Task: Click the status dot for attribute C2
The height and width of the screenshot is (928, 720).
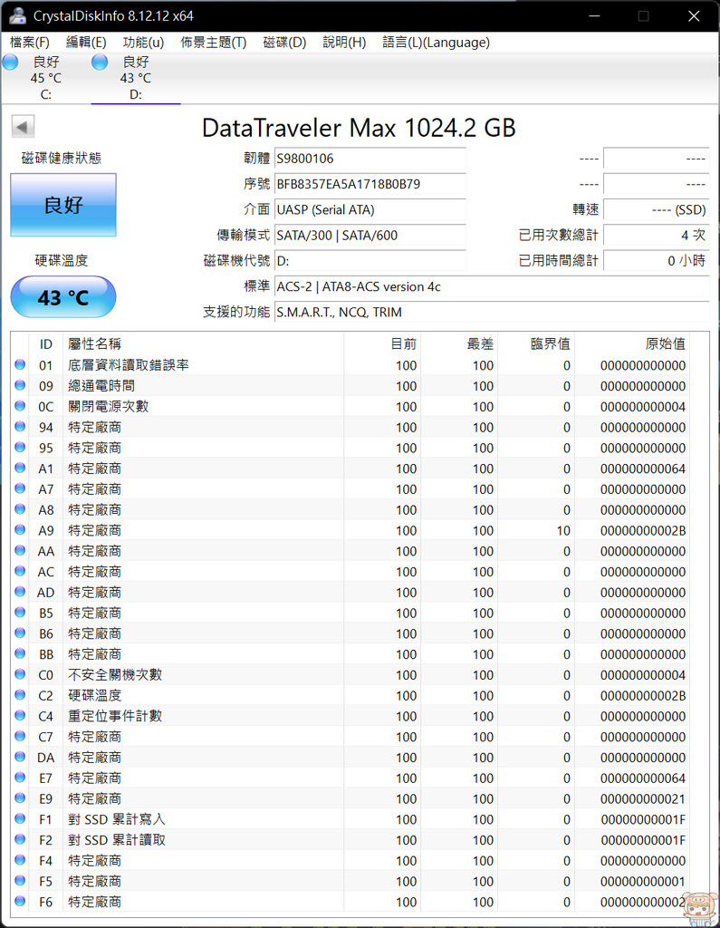Action: tap(20, 695)
